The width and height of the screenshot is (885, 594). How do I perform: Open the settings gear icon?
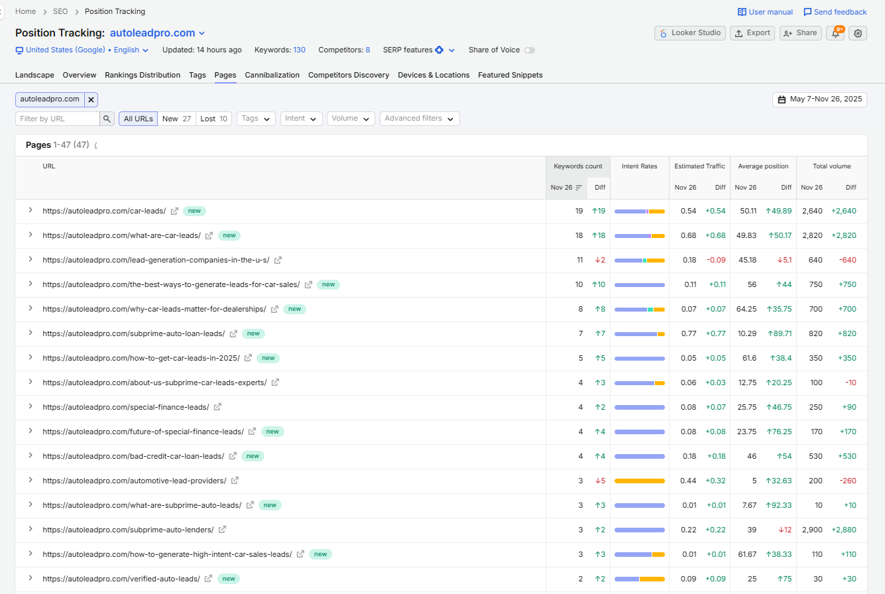(858, 33)
